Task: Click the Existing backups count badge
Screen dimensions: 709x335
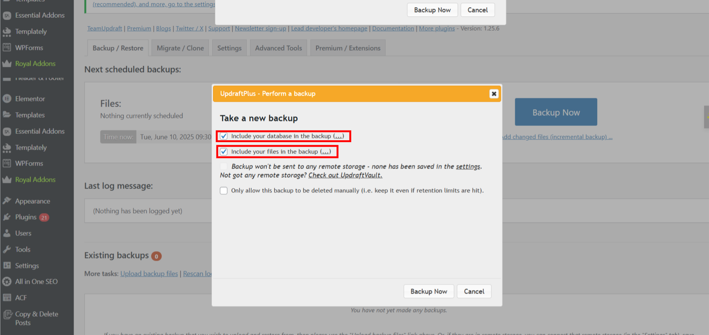Action: (x=156, y=256)
